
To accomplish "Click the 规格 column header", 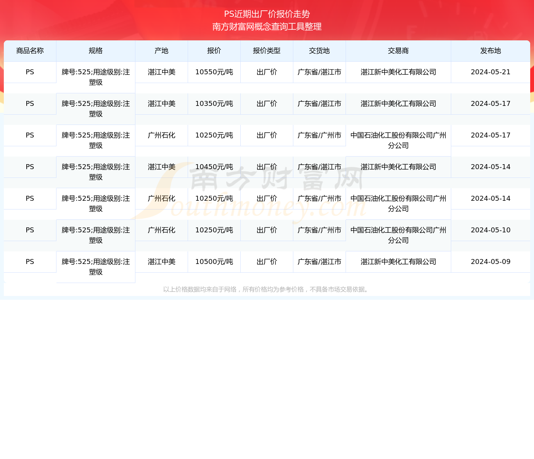I will (96, 51).
